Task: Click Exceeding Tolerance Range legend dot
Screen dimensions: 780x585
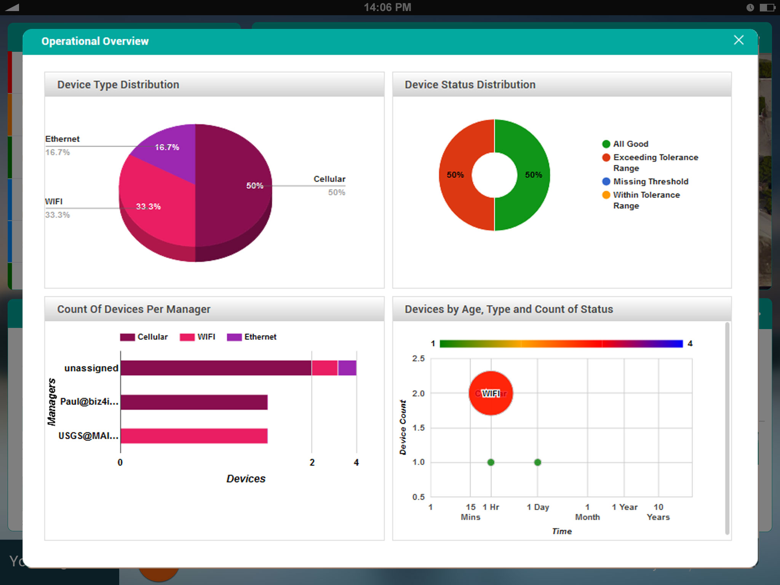Action: click(606, 157)
